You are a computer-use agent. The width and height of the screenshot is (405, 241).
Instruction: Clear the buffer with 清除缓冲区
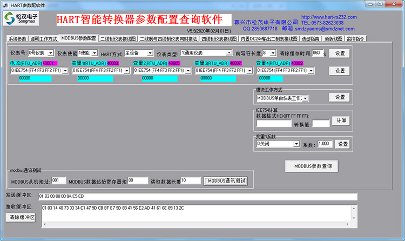(x=21, y=217)
